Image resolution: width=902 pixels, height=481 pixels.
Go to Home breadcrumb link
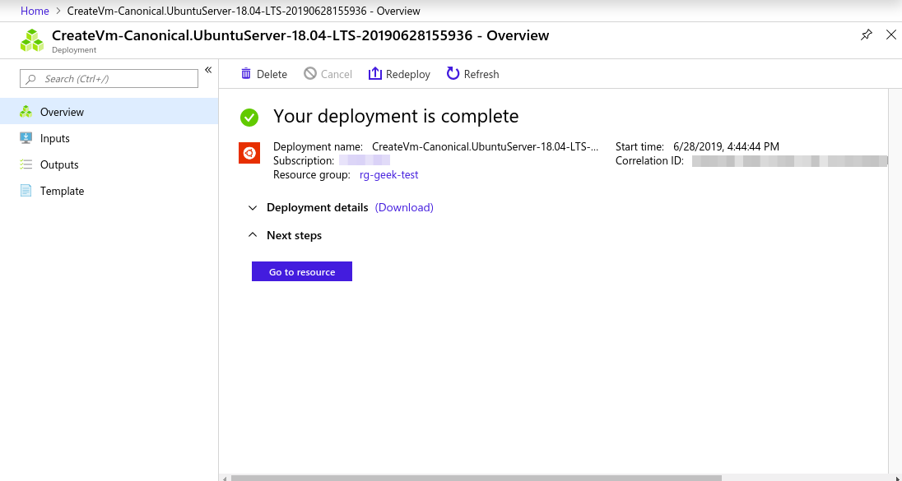35,11
